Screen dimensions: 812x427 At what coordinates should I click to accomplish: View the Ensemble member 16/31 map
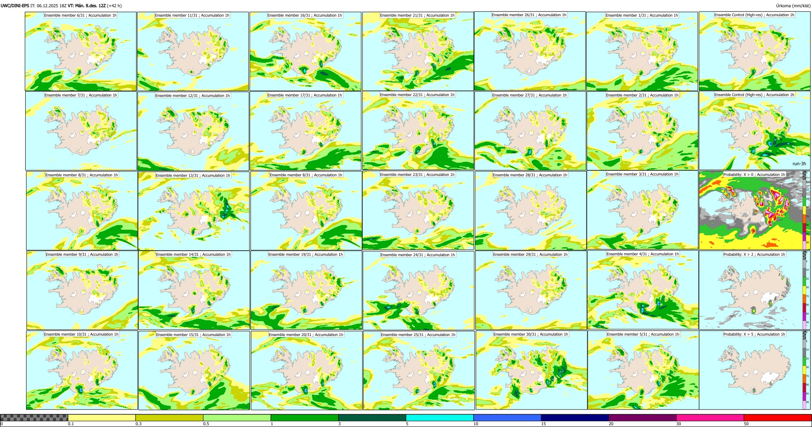click(306, 51)
